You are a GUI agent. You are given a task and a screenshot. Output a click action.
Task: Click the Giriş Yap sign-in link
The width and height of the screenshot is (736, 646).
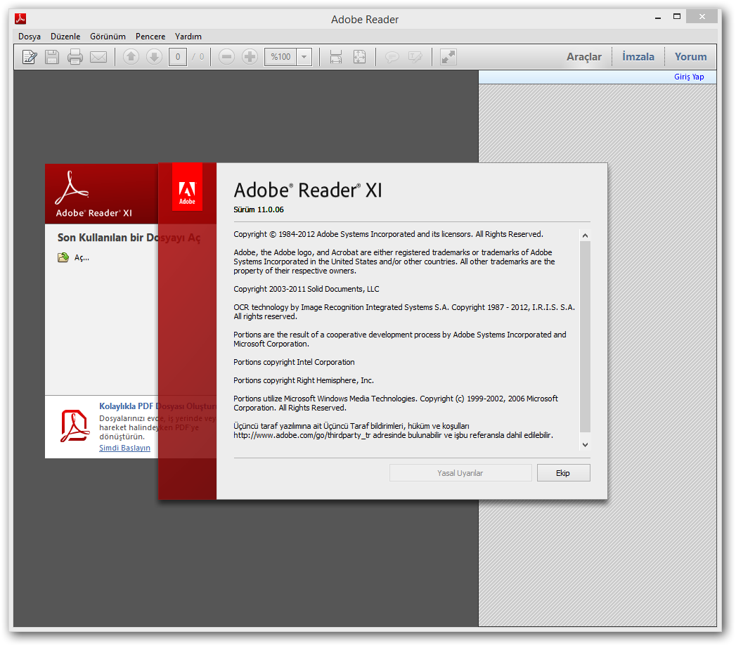(x=689, y=77)
